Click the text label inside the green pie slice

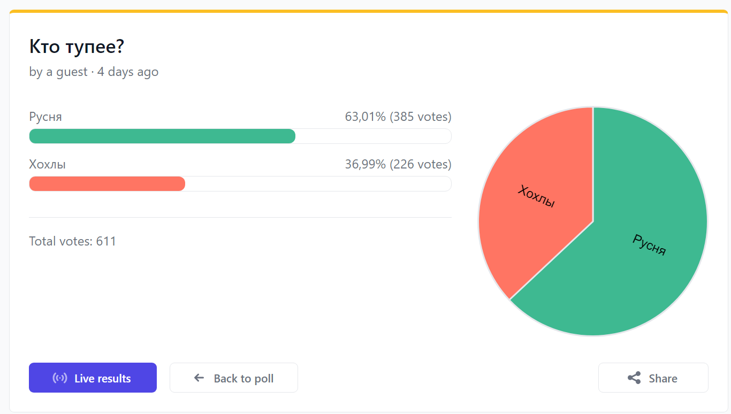(x=649, y=245)
